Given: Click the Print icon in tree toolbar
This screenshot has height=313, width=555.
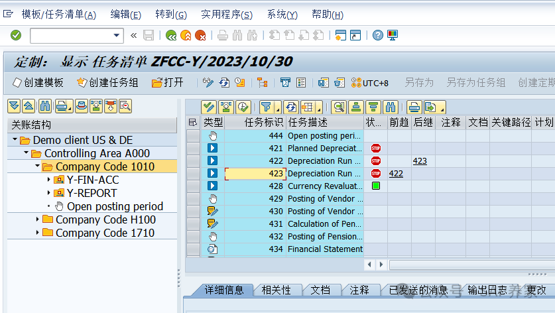Looking at the screenshot, I should 62,106.
